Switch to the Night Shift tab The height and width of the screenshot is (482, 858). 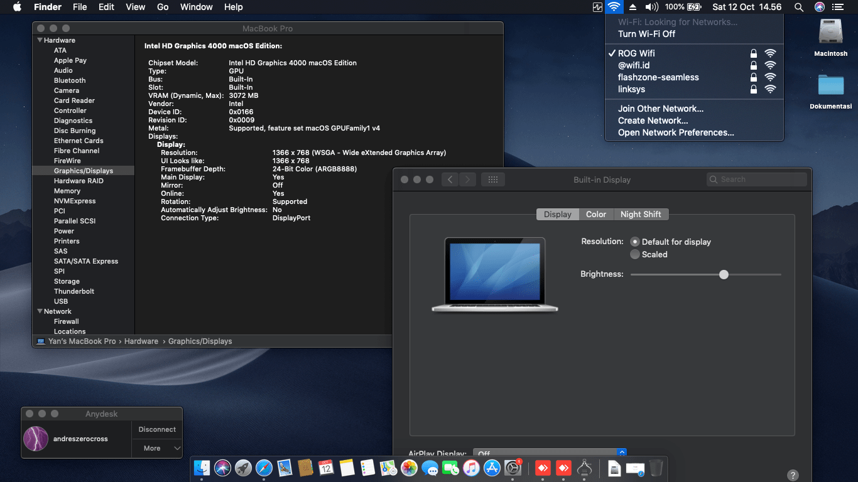click(641, 214)
